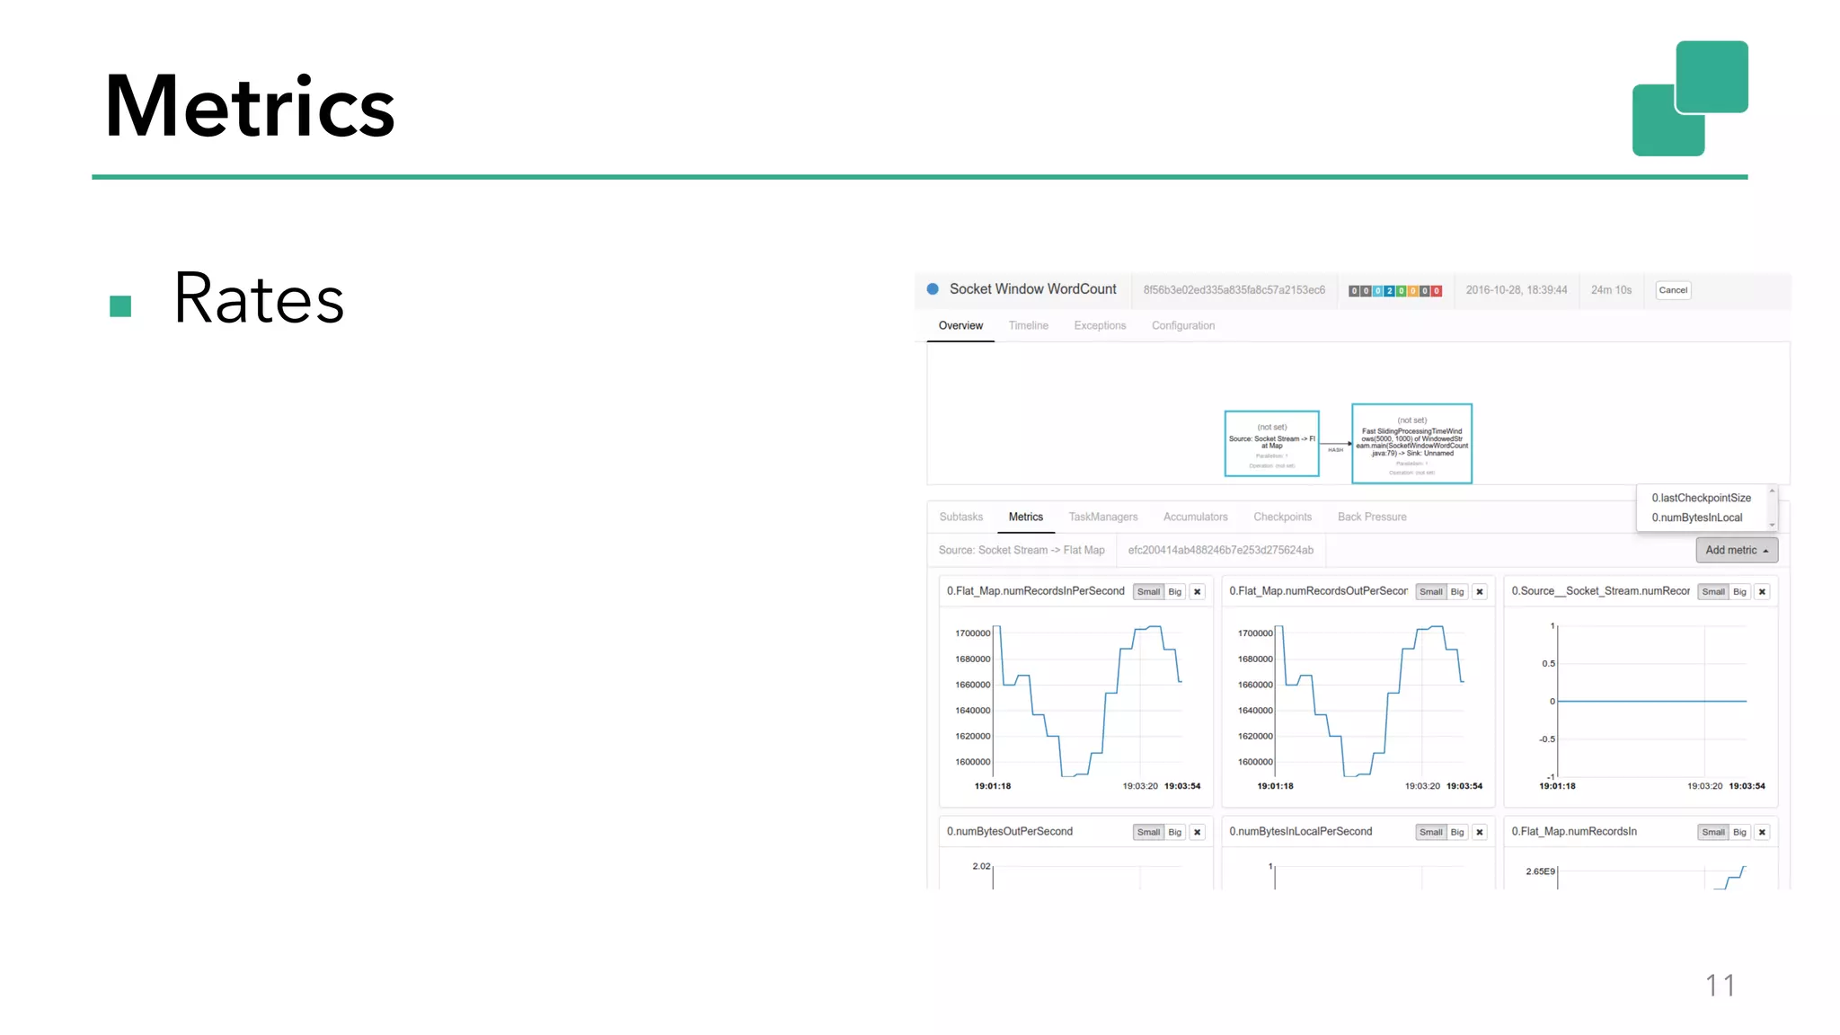Set Source__Socket_Stream chart to Small

(1713, 591)
